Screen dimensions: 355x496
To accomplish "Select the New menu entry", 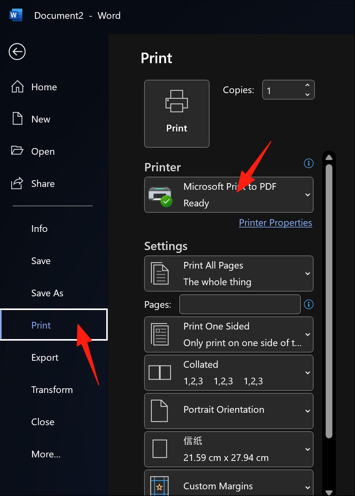I will (x=41, y=119).
